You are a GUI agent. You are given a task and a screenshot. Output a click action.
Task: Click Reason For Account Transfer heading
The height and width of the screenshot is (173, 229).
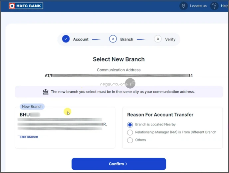[x=160, y=115]
